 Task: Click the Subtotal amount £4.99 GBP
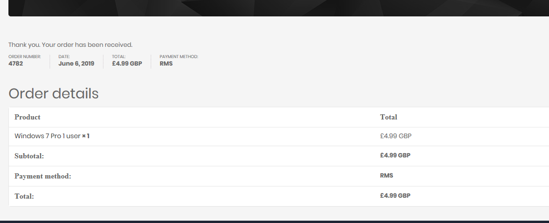395,156
